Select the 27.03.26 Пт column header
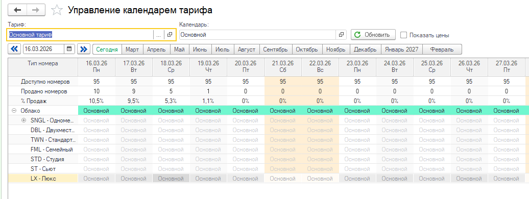The image size is (529, 199). click(x=507, y=67)
